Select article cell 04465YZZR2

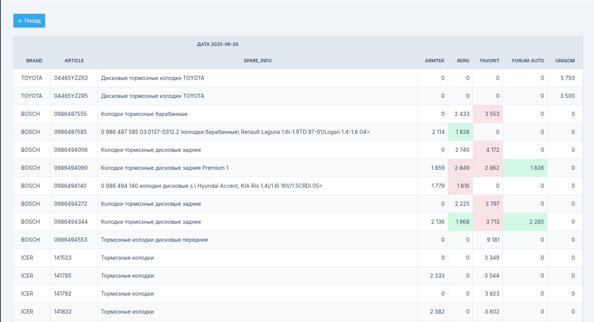pos(71,78)
